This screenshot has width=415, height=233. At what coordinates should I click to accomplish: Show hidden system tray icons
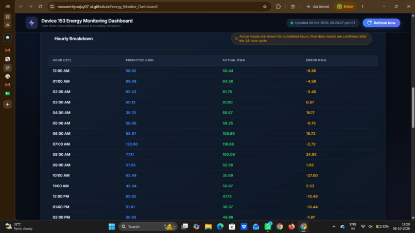tap(334, 227)
